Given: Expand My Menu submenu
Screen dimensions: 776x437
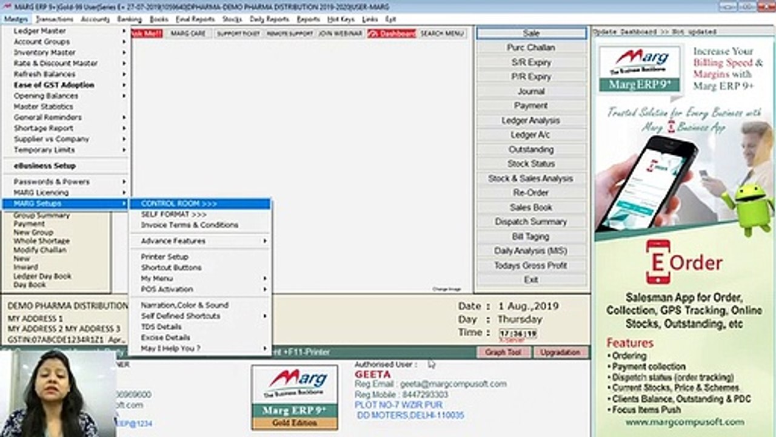Looking at the screenshot, I should [x=200, y=279].
